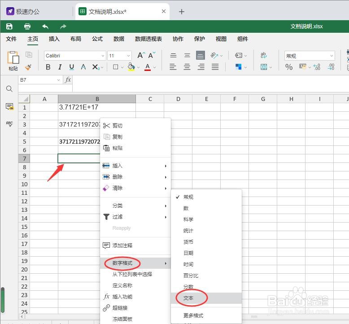Select bottom vertical alignment (highlighted)
349x324 pixels.
[x=201, y=55]
